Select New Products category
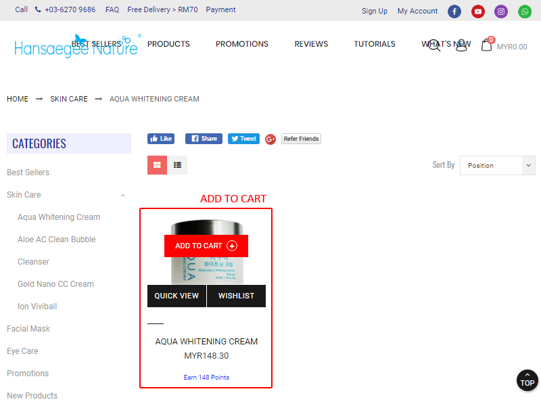 tap(32, 396)
